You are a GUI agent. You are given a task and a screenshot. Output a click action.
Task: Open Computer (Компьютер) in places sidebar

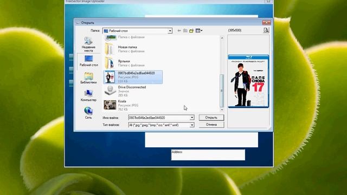pyautogui.click(x=88, y=95)
